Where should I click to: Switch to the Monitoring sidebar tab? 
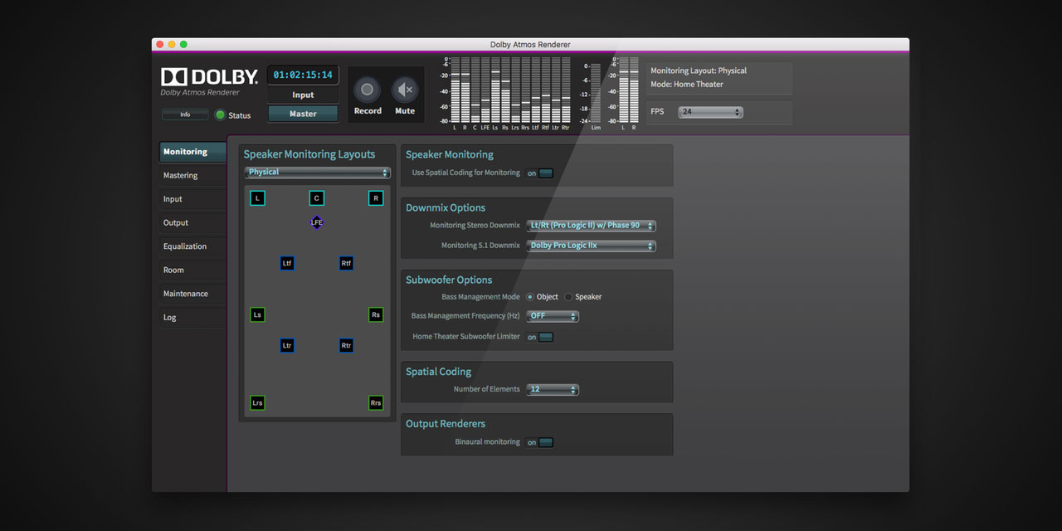(192, 152)
